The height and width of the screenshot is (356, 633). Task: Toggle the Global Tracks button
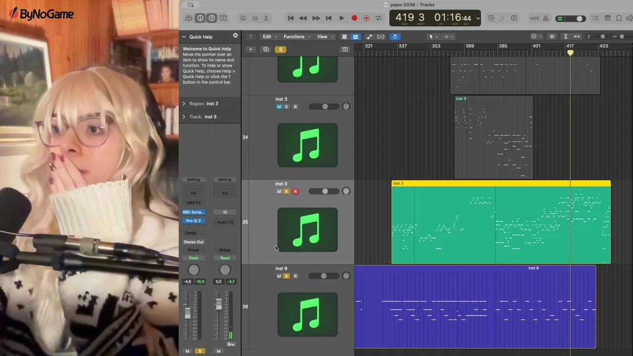click(x=345, y=49)
